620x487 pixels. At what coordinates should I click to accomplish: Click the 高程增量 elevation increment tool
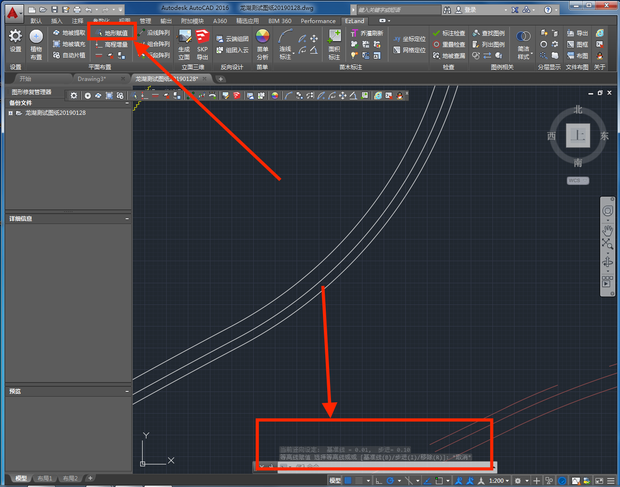click(x=112, y=44)
